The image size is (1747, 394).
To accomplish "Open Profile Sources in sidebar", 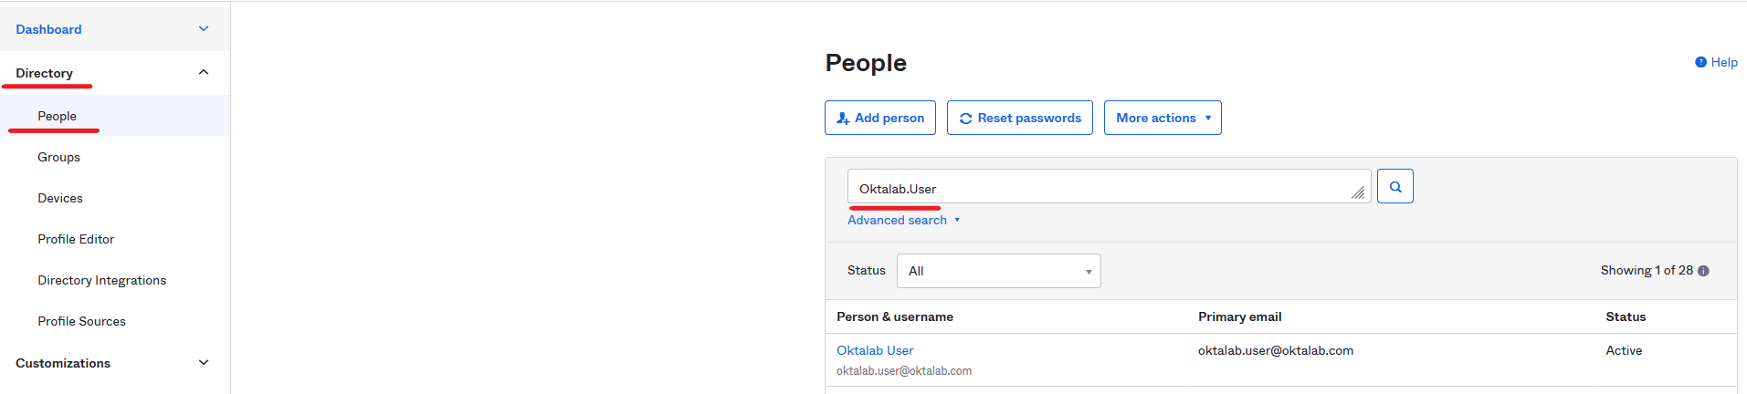I will tap(81, 321).
